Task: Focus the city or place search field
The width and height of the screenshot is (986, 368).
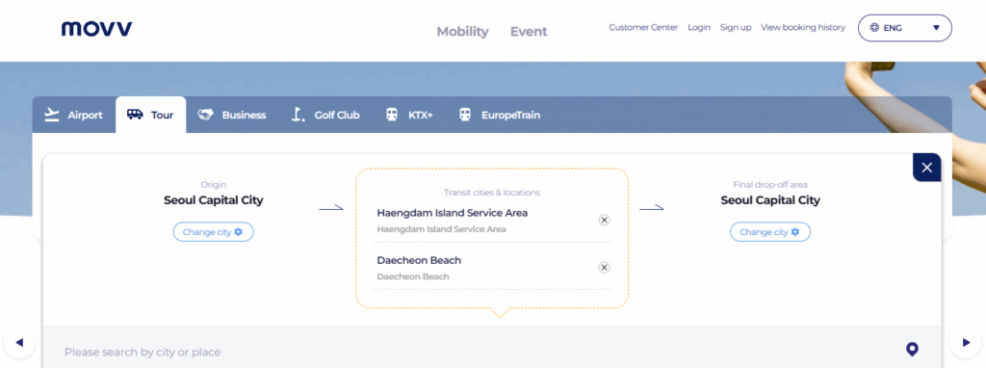Action: (478, 352)
